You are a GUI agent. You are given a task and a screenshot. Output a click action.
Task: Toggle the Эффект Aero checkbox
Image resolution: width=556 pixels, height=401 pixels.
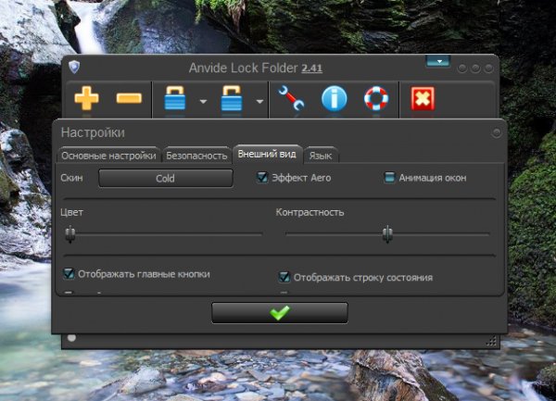tap(262, 177)
